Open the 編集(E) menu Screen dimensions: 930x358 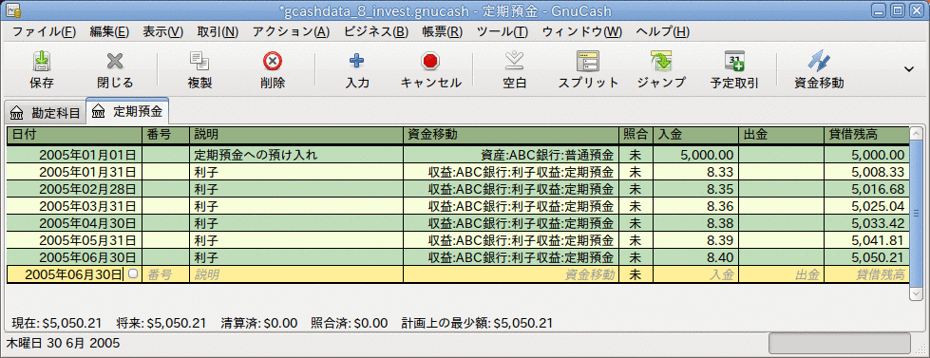(109, 32)
